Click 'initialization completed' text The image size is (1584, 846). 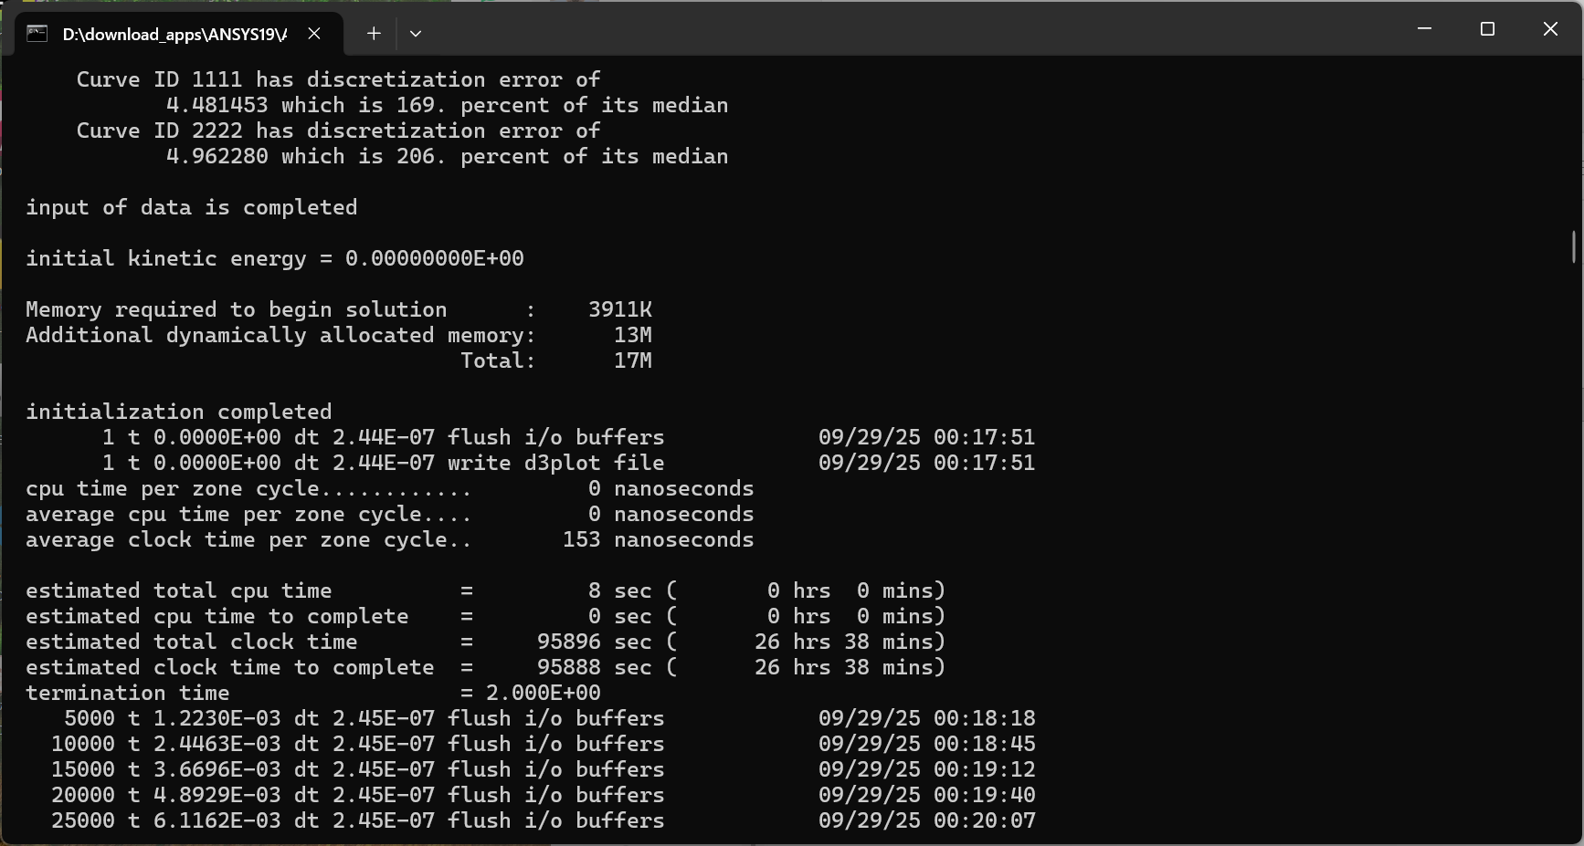click(179, 412)
